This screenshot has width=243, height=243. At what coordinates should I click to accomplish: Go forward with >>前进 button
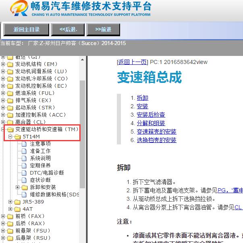[x=103, y=30]
